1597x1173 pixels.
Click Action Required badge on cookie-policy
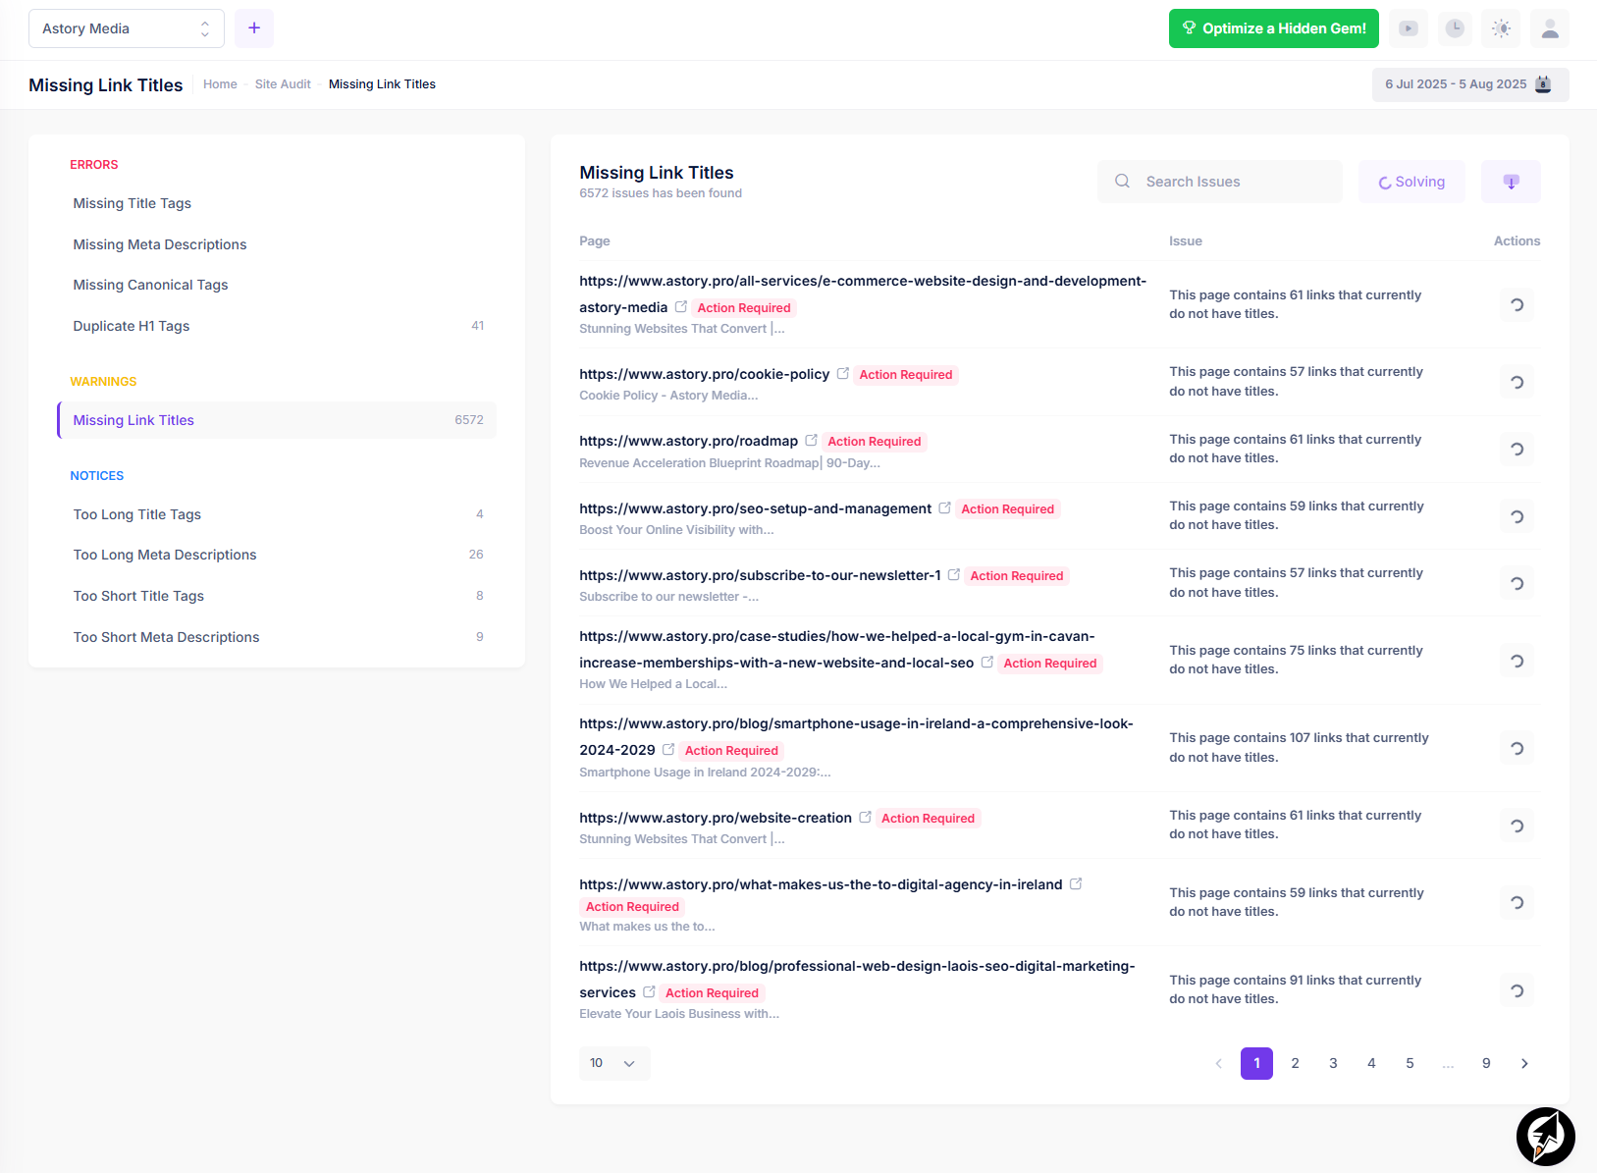(x=906, y=375)
